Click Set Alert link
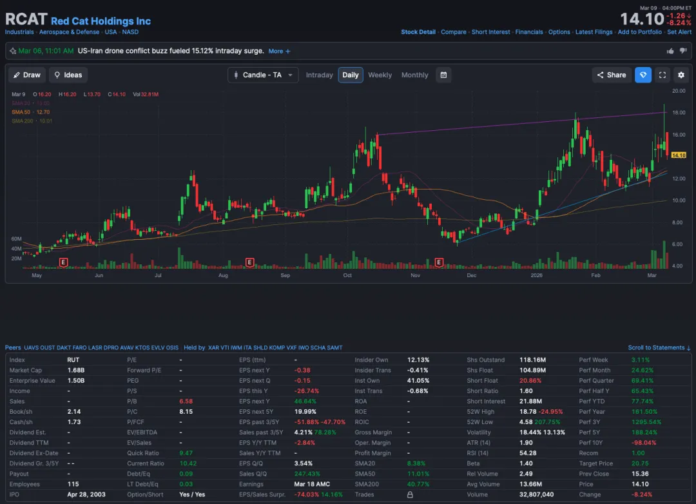696x504 pixels. pos(679,32)
